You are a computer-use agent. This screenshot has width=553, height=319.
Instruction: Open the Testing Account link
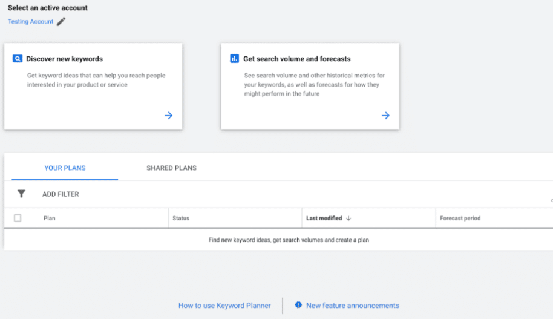31,22
